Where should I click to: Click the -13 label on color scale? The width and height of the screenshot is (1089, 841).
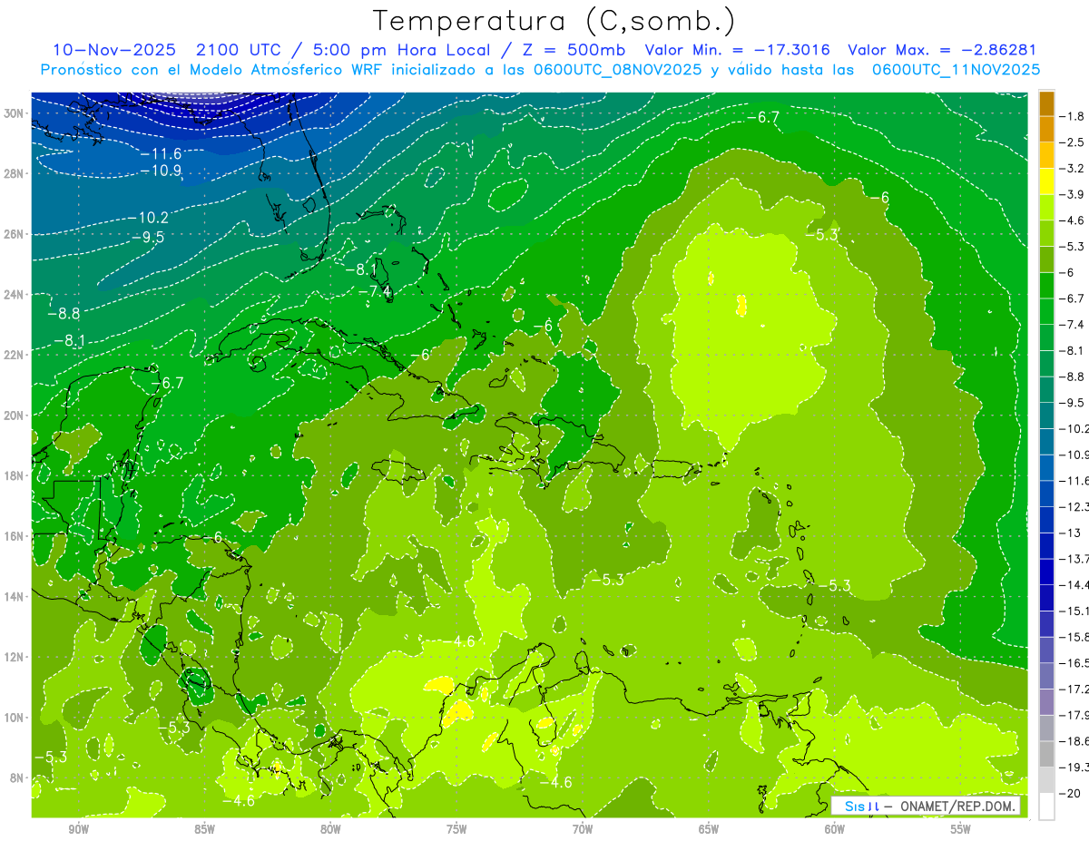pyautogui.click(x=1069, y=533)
